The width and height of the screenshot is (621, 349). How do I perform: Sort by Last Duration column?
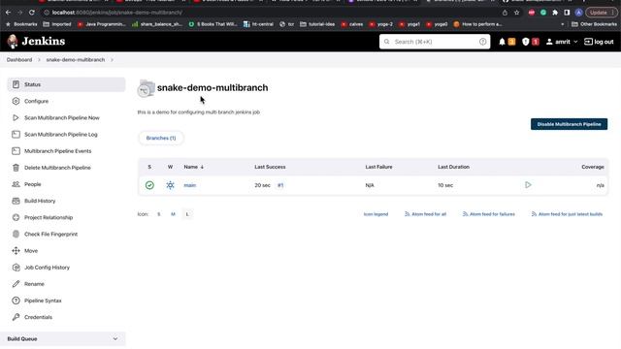tap(453, 167)
